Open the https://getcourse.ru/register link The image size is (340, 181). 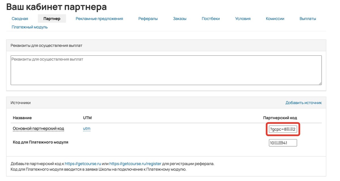135,163
